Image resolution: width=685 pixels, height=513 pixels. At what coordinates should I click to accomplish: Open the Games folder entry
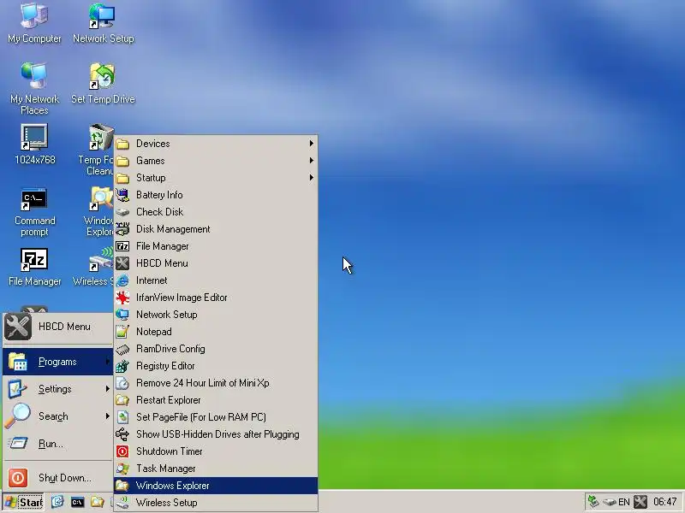[216, 161]
